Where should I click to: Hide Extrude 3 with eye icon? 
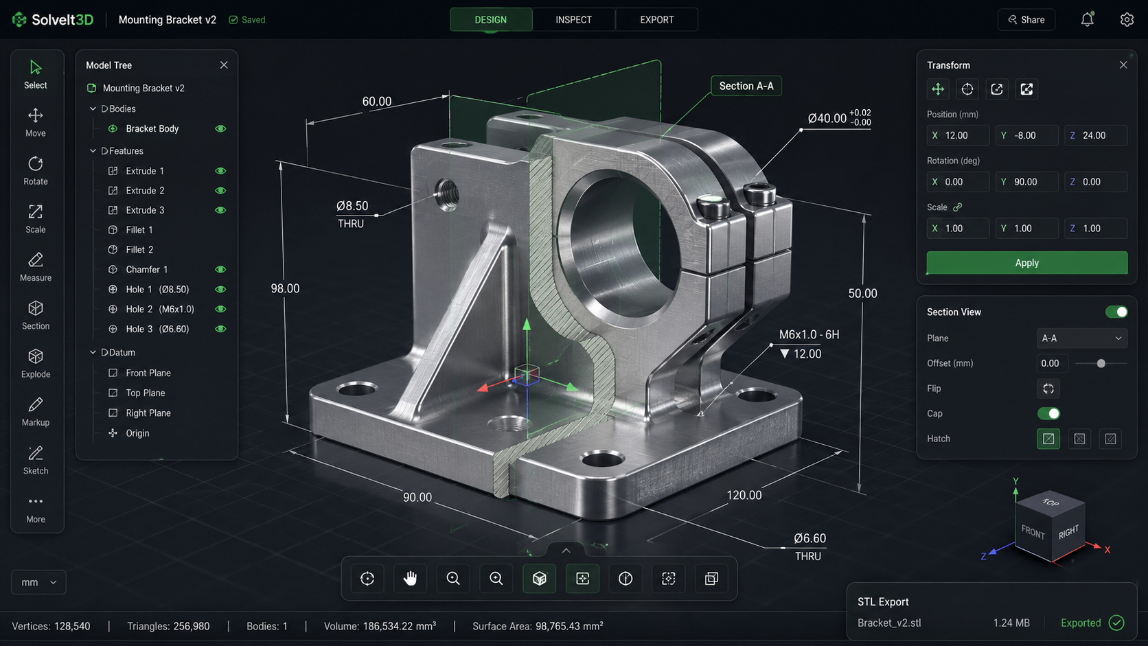tap(220, 210)
